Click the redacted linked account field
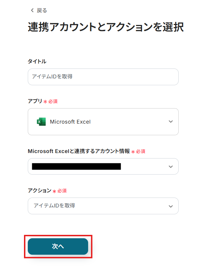The height and width of the screenshot is (266, 215). (76, 167)
